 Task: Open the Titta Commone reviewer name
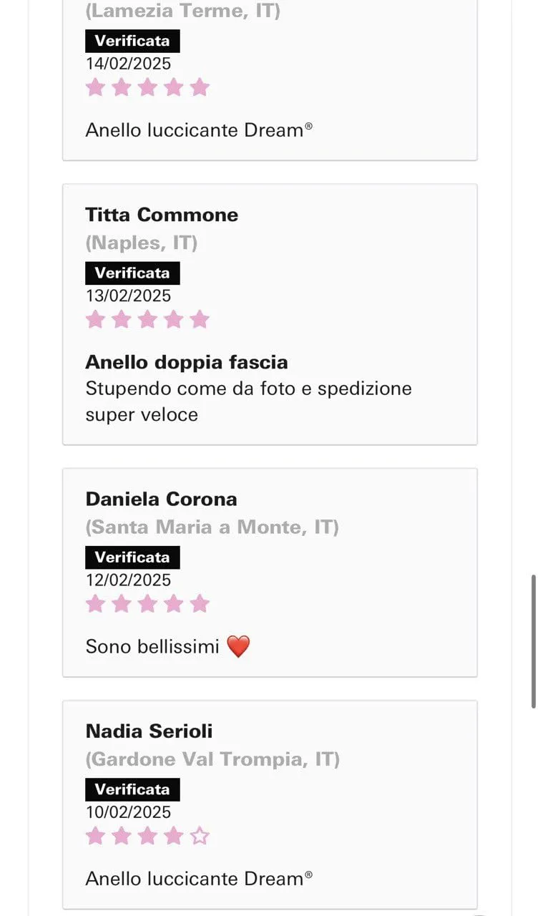click(162, 215)
